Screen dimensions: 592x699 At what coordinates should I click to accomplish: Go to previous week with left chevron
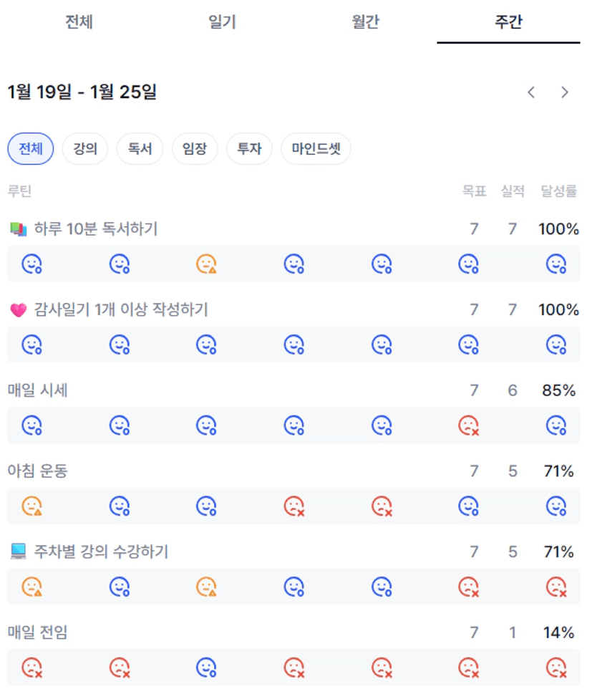pos(531,92)
